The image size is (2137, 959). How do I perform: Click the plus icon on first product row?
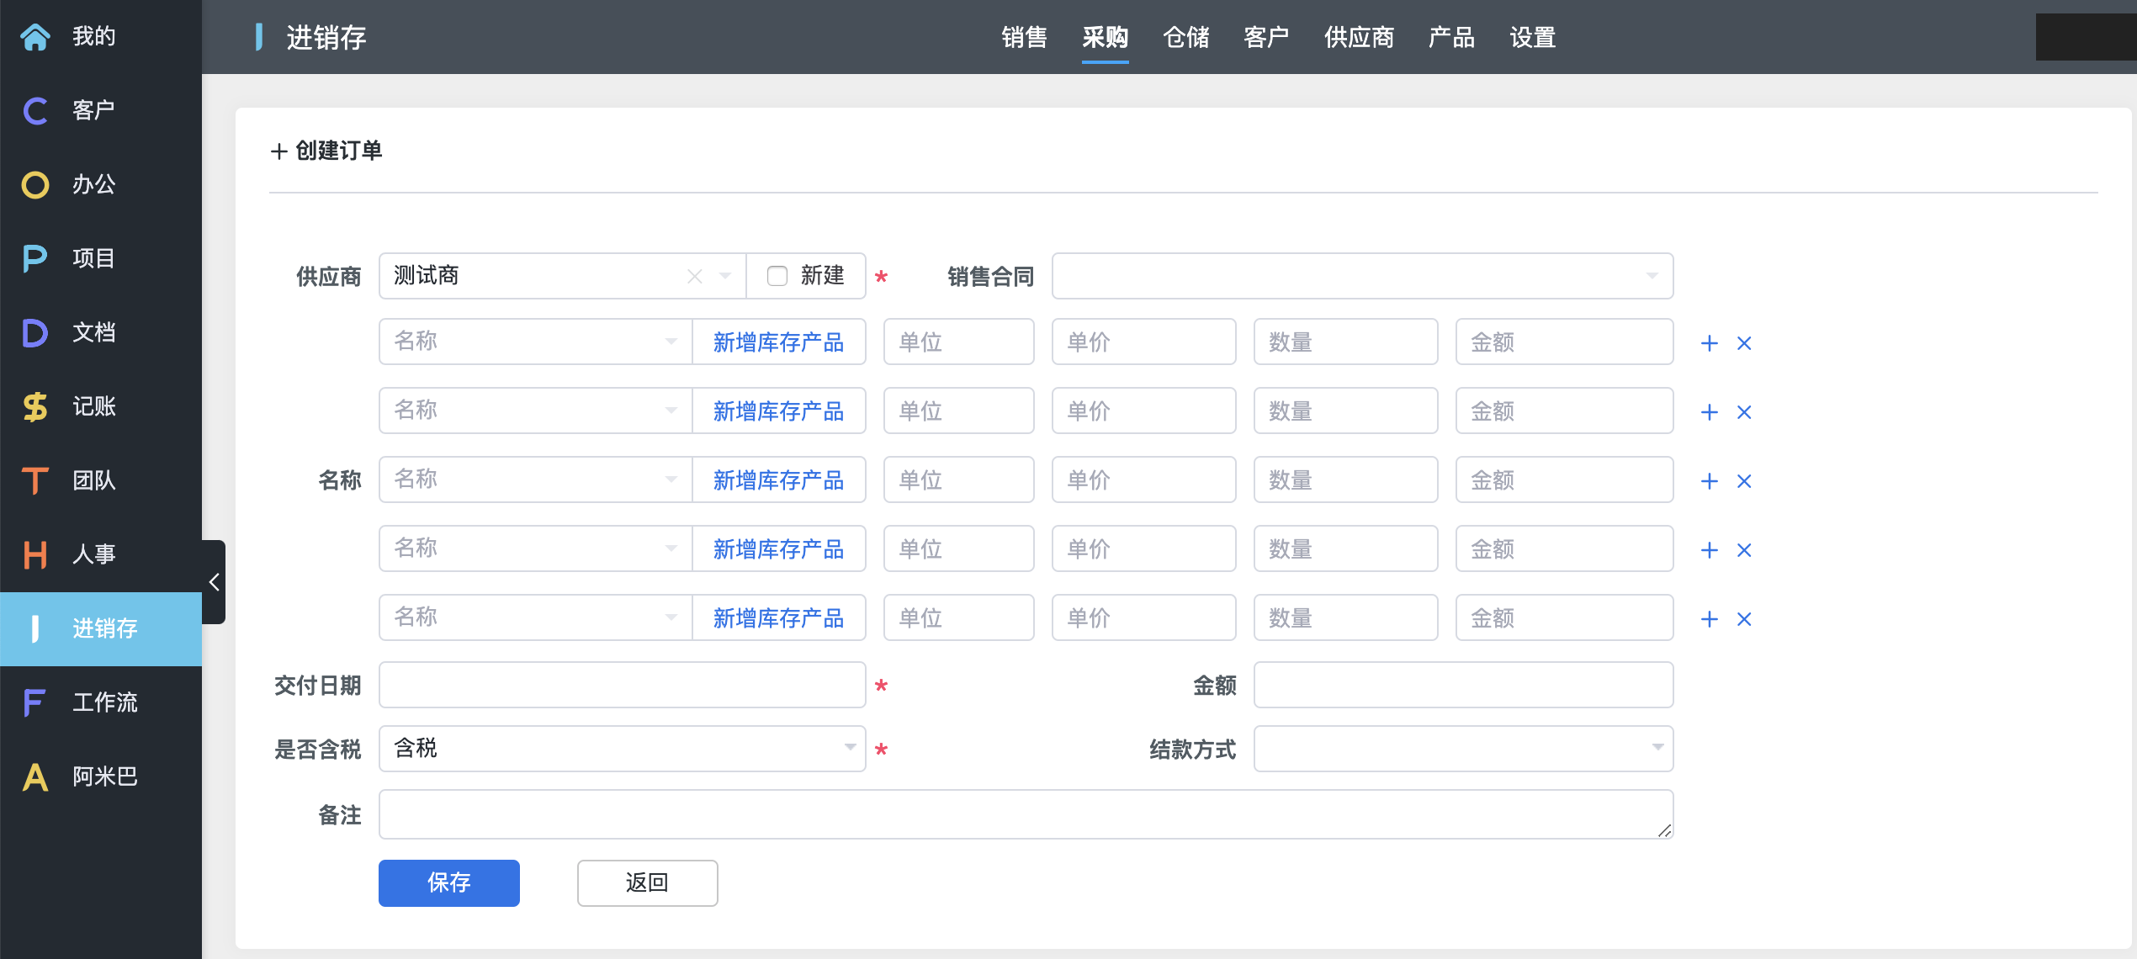(1709, 343)
